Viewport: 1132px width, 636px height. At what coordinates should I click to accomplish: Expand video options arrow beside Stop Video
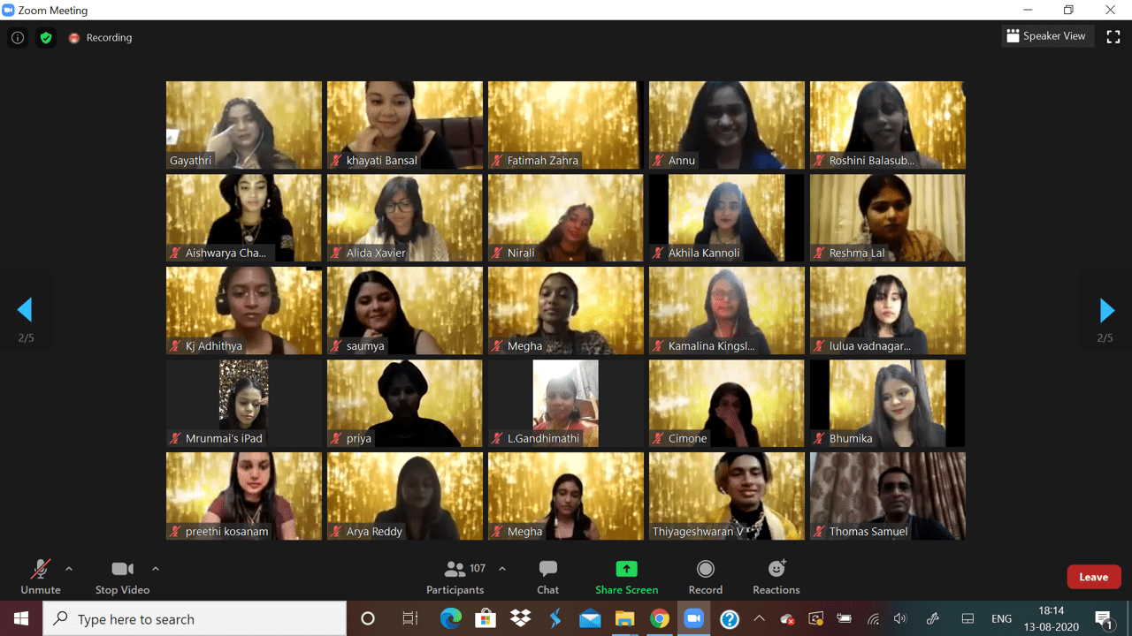(156, 569)
